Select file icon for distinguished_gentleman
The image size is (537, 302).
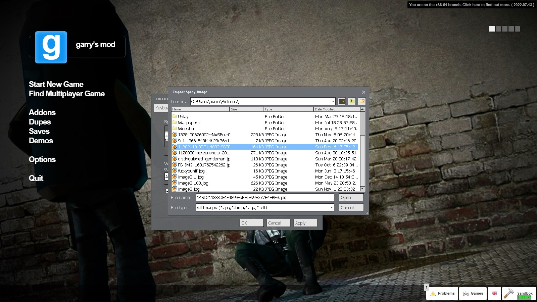pos(175,159)
